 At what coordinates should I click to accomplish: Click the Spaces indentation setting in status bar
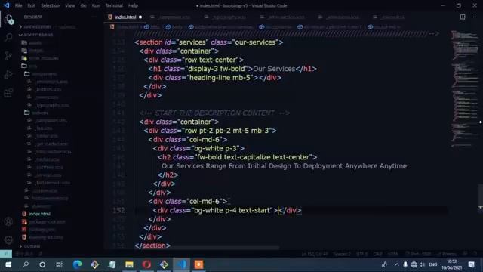[342, 254]
